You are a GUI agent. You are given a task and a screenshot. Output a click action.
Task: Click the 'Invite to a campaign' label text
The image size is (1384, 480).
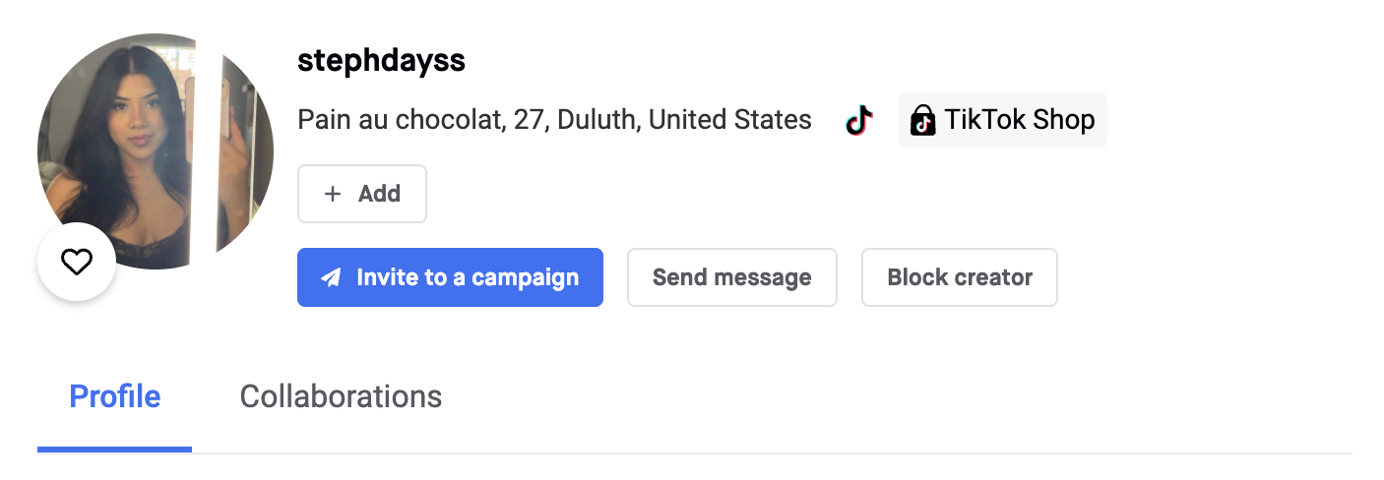pyautogui.click(x=468, y=277)
